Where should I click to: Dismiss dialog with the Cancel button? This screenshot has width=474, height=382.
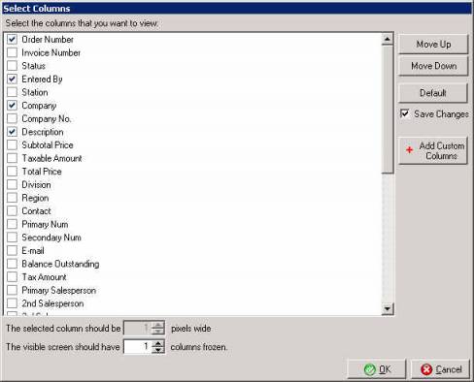click(440, 369)
